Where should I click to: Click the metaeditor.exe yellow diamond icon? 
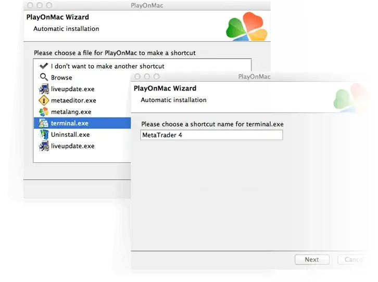click(x=44, y=100)
